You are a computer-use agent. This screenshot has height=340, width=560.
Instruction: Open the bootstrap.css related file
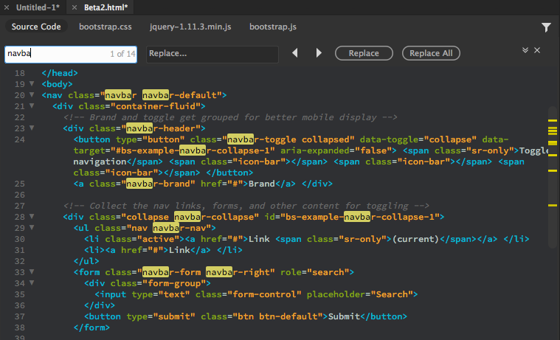(x=105, y=27)
